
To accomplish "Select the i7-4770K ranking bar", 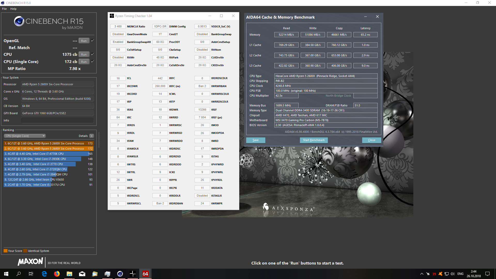I will 47,154.
